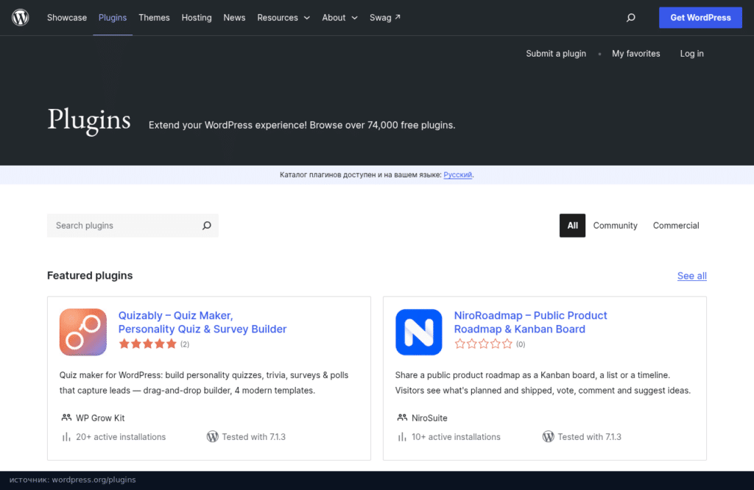Click the '20+ active installations' text

[121, 437]
